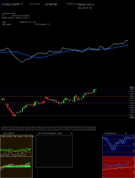Click the 'Stochastics & R' panel title
The height and width of the screenshot is (178, 135).
(110, 133)
